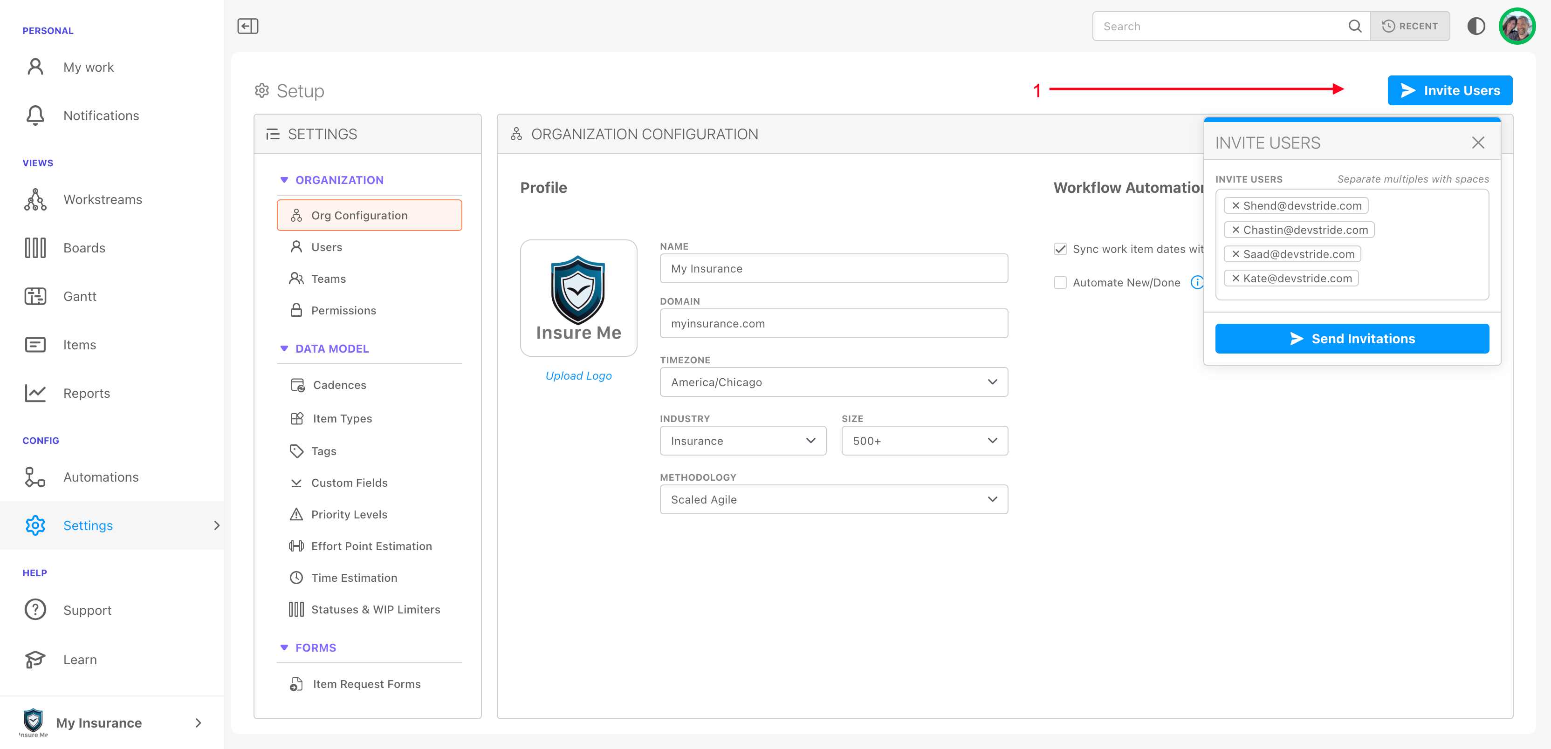Click the Domain input field
This screenshot has width=1551, height=749.
[x=833, y=324]
